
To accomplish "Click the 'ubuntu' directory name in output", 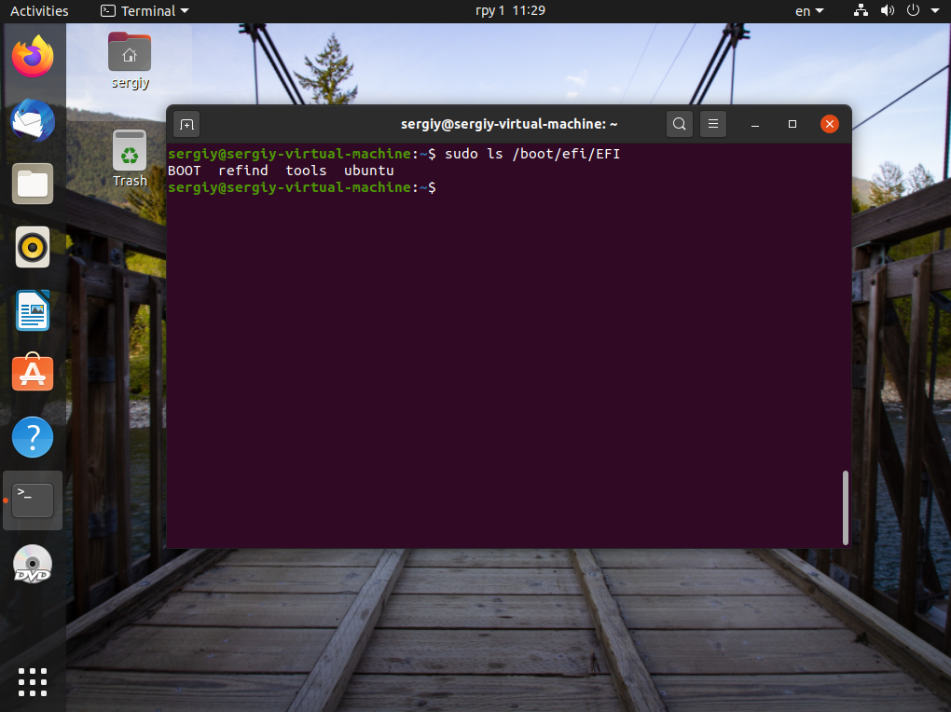I will coord(369,171).
